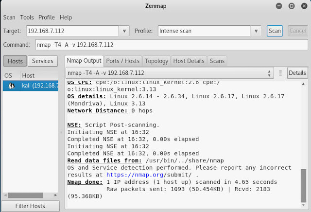Image resolution: width=311 pixels, height=212 pixels.
Task: Toggle the Services view button
Action: (x=43, y=61)
